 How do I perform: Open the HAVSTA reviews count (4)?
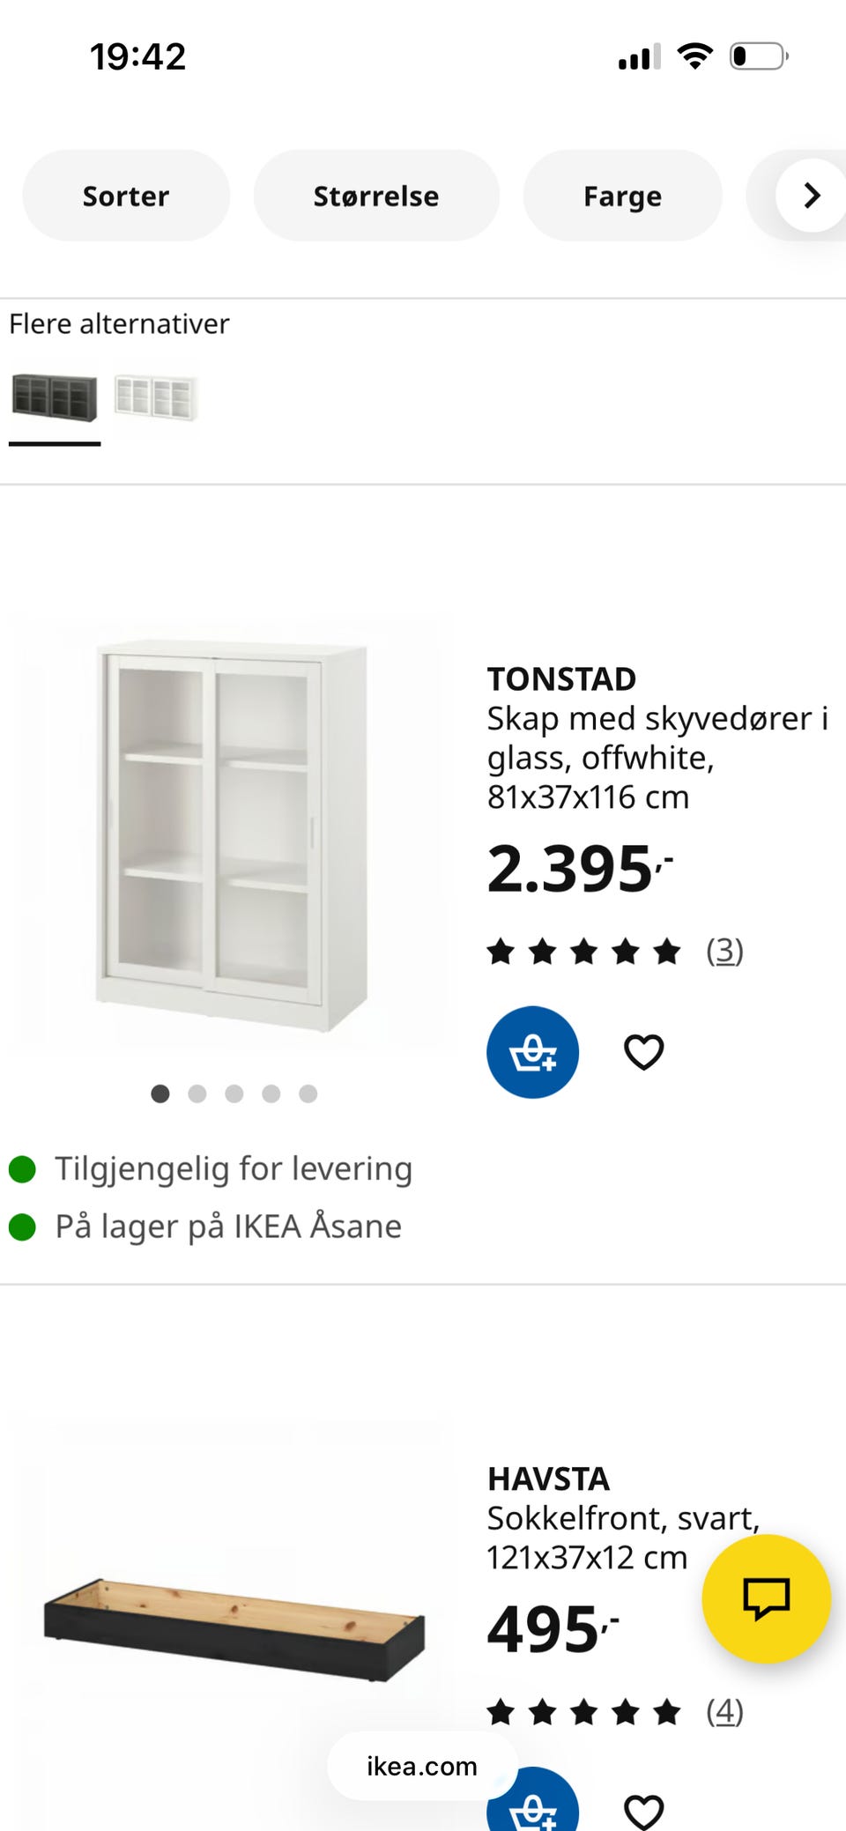(724, 1712)
